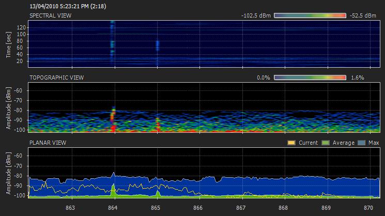Click the 865 MHz signal burst in spectral view
The width and height of the screenshot is (385, 216).
(x=158, y=45)
